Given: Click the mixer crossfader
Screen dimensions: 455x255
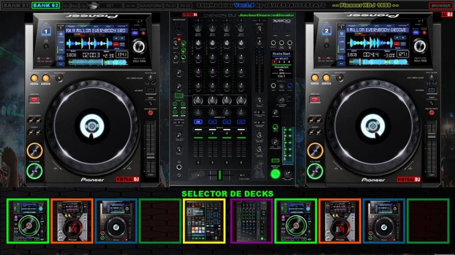Looking at the screenshot, I should (220, 175).
